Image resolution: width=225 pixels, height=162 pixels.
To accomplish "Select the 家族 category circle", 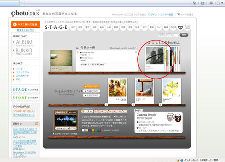I will tap(116, 27).
